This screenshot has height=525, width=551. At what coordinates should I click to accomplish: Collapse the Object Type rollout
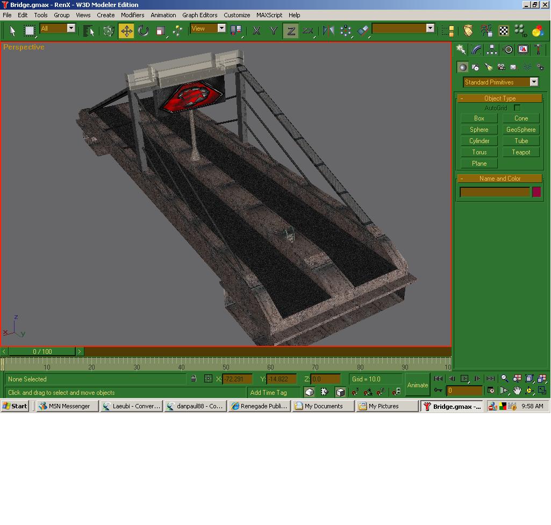(499, 98)
